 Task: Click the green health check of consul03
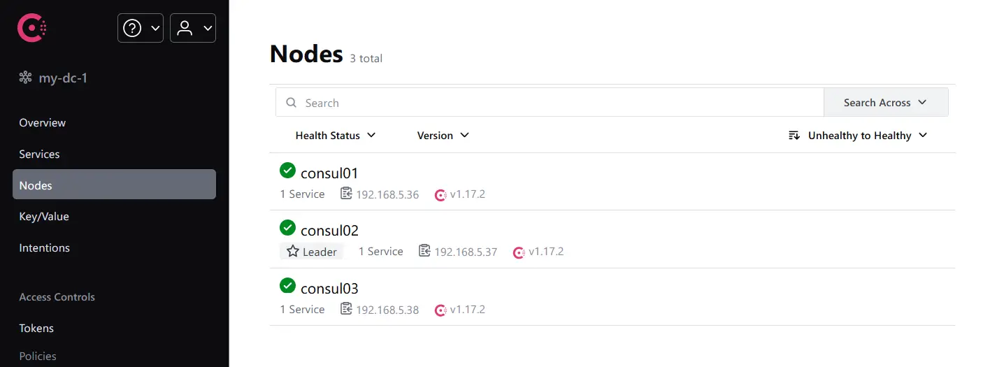tap(287, 285)
